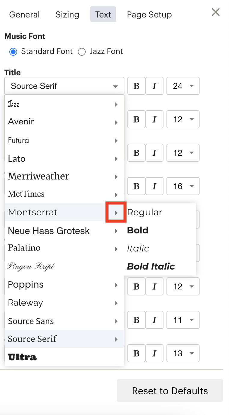Switch to the Page Setup tab
Image resolution: width=229 pixels, height=415 pixels.
(x=149, y=14)
